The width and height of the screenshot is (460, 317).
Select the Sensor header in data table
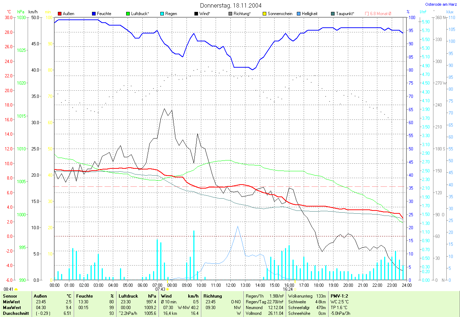coord(10,296)
